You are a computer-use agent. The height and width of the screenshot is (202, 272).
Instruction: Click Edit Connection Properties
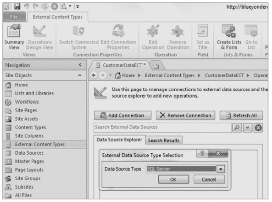tap(118, 37)
